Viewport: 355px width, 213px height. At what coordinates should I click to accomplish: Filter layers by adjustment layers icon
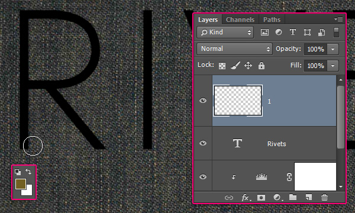click(x=279, y=32)
